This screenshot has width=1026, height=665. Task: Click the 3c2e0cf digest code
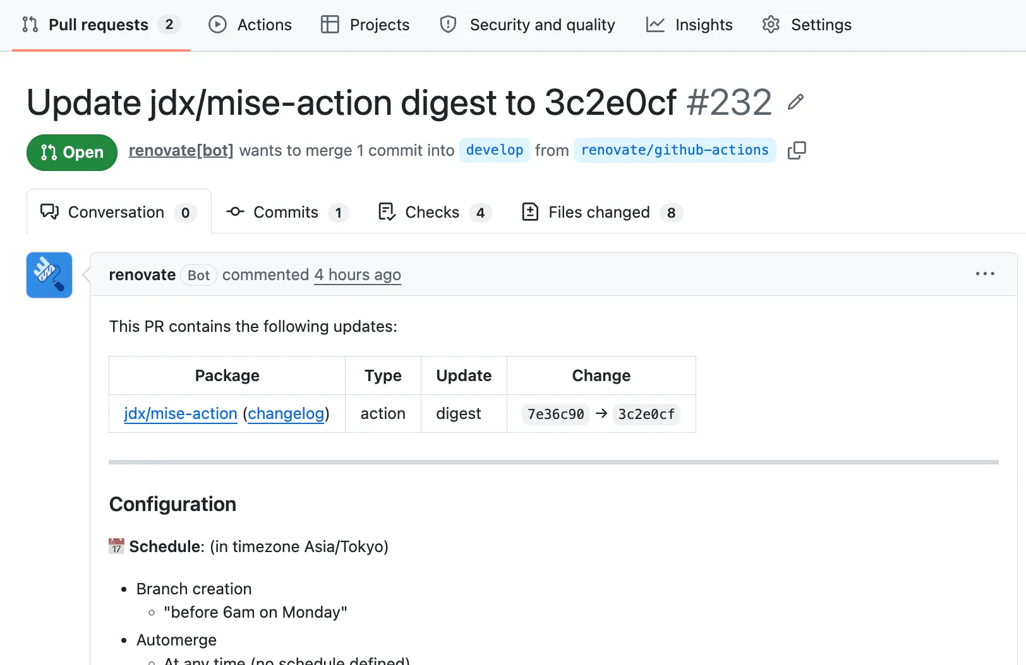tap(646, 414)
